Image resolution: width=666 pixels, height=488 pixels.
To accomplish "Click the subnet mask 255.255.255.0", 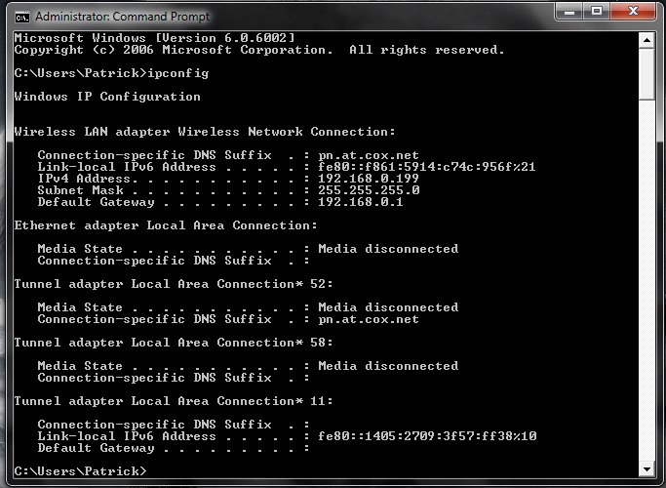I will [x=369, y=190].
